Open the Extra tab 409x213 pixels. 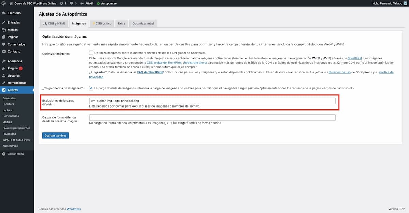click(x=122, y=23)
